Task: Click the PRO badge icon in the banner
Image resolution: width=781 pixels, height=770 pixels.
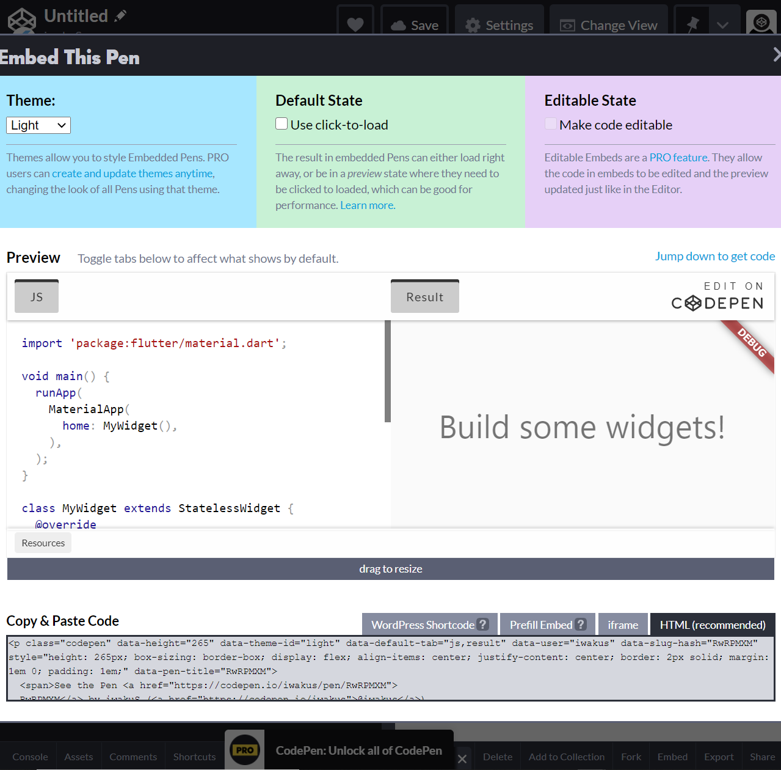Action: pos(245,750)
